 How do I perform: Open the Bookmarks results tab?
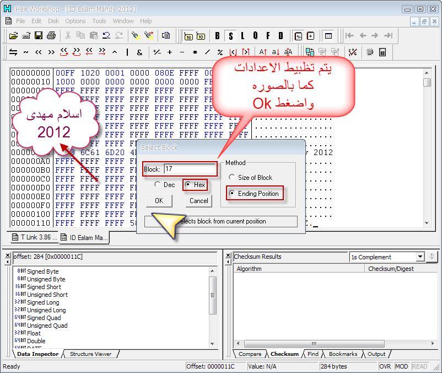(x=343, y=354)
